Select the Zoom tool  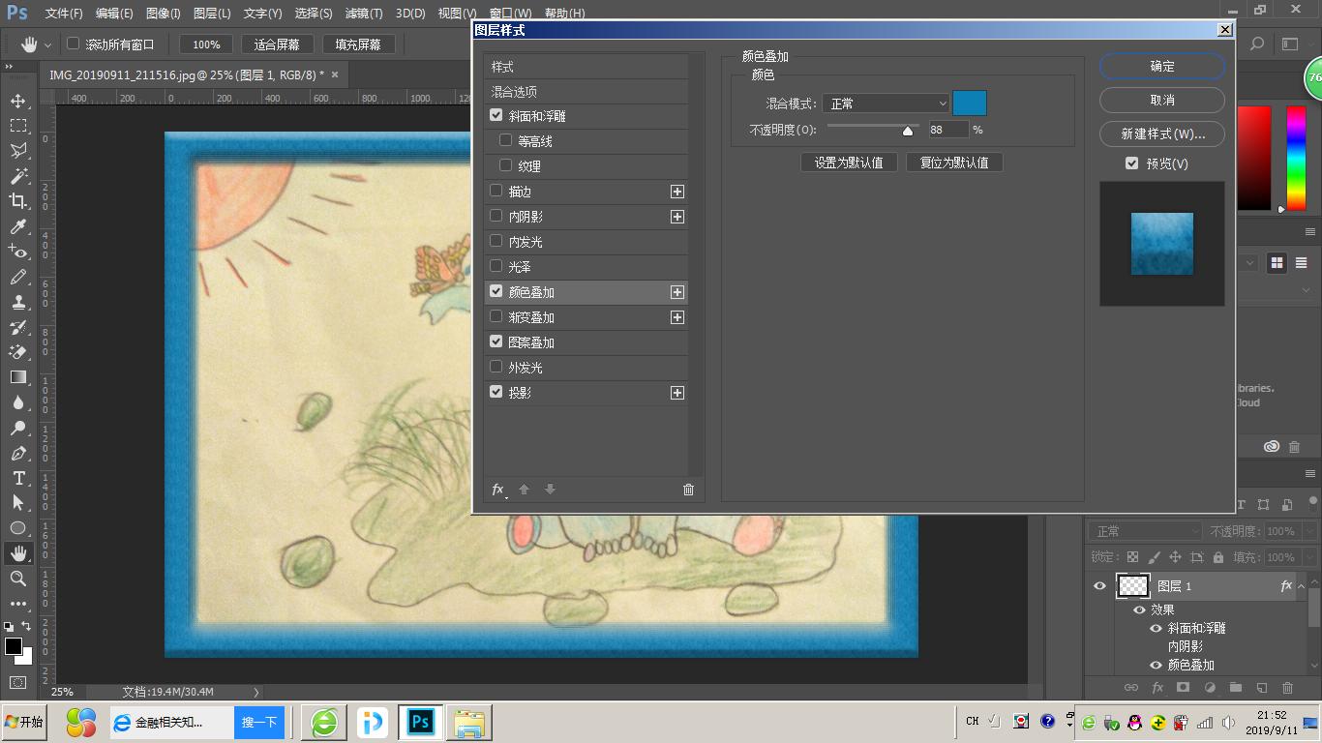click(20, 579)
